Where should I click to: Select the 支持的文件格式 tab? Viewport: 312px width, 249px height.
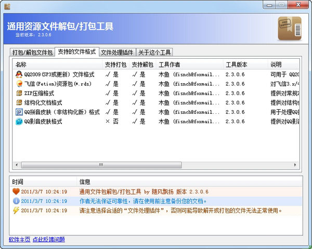click(x=76, y=52)
